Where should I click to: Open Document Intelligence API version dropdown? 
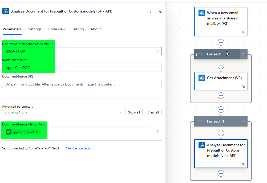(82, 51)
